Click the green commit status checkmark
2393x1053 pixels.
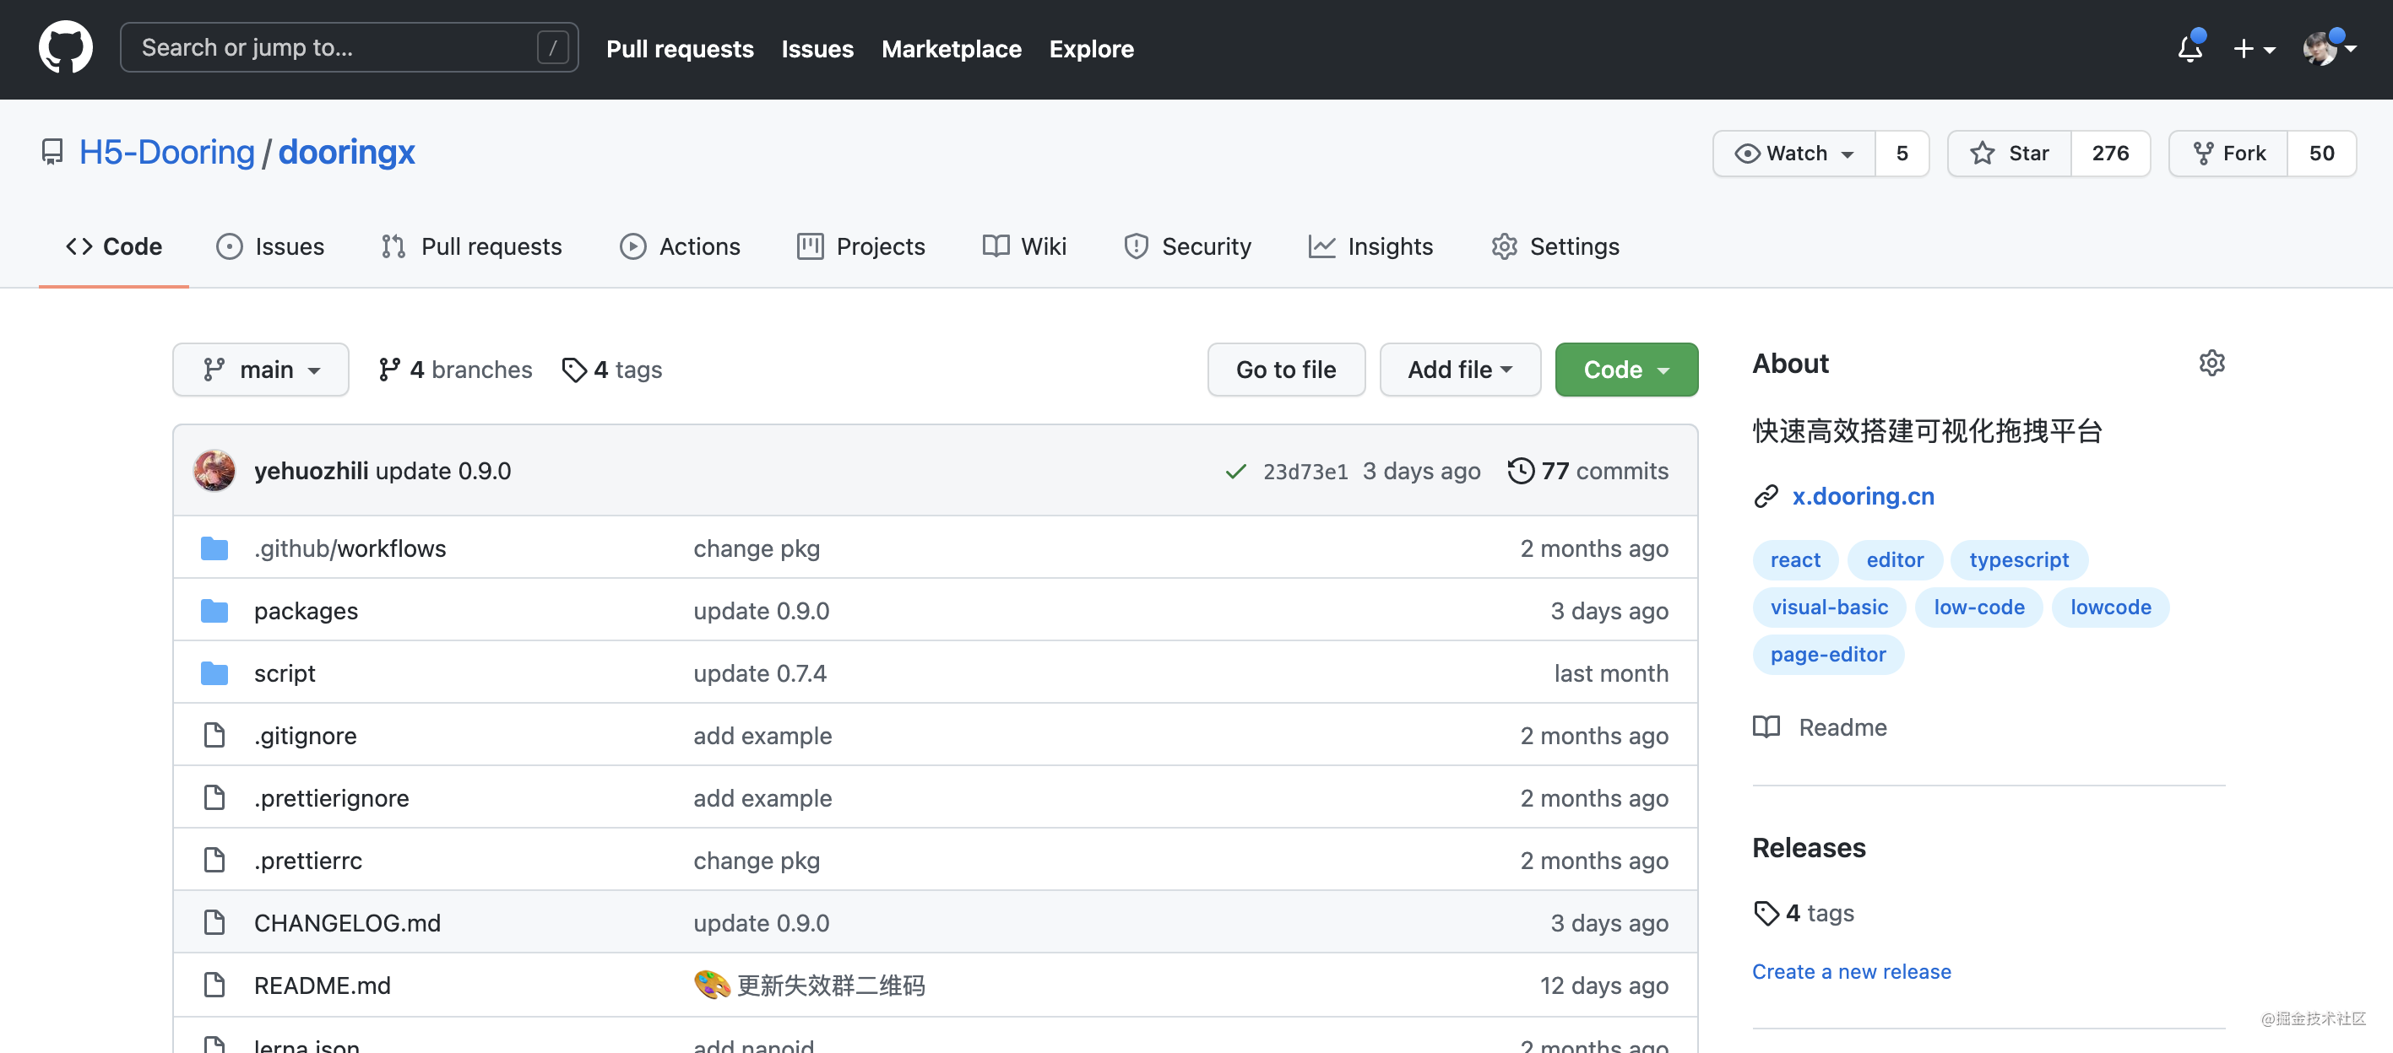coord(1235,472)
